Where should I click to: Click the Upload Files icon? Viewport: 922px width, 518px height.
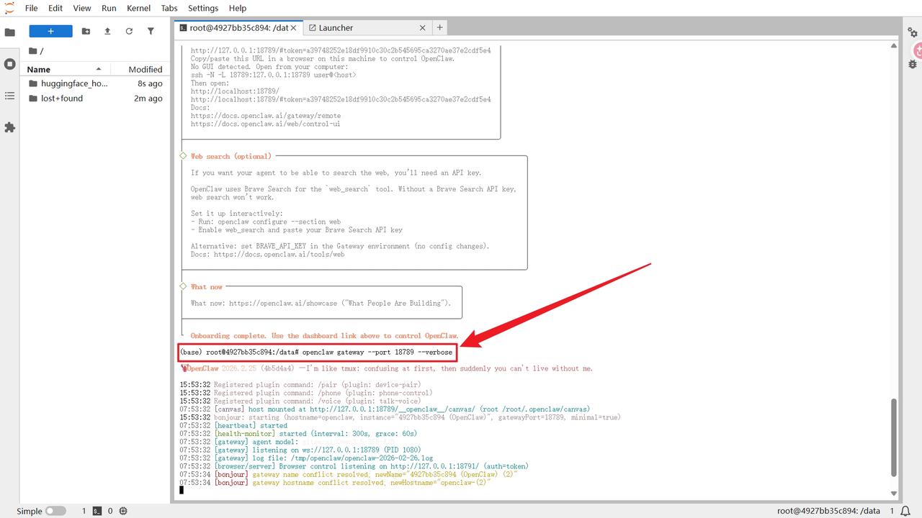[x=107, y=31]
